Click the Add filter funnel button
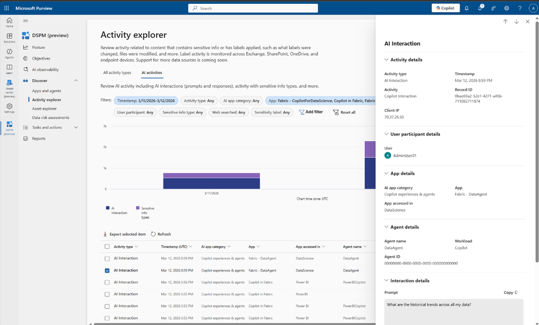539x325 pixels. point(311,112)
